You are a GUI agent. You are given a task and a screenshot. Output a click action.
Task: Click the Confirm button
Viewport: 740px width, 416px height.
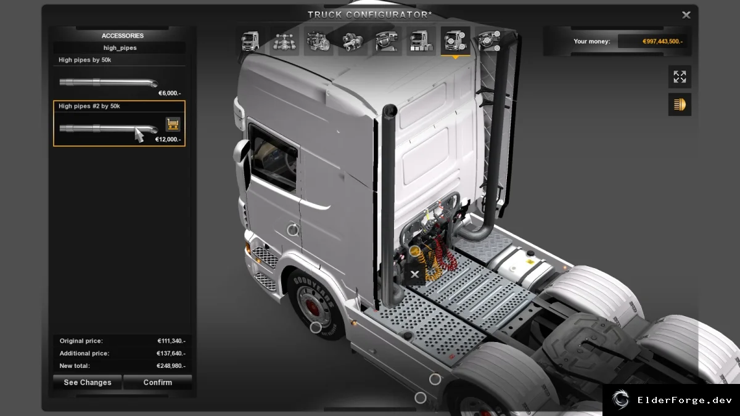pyautogui.click(x=158, y=382)
